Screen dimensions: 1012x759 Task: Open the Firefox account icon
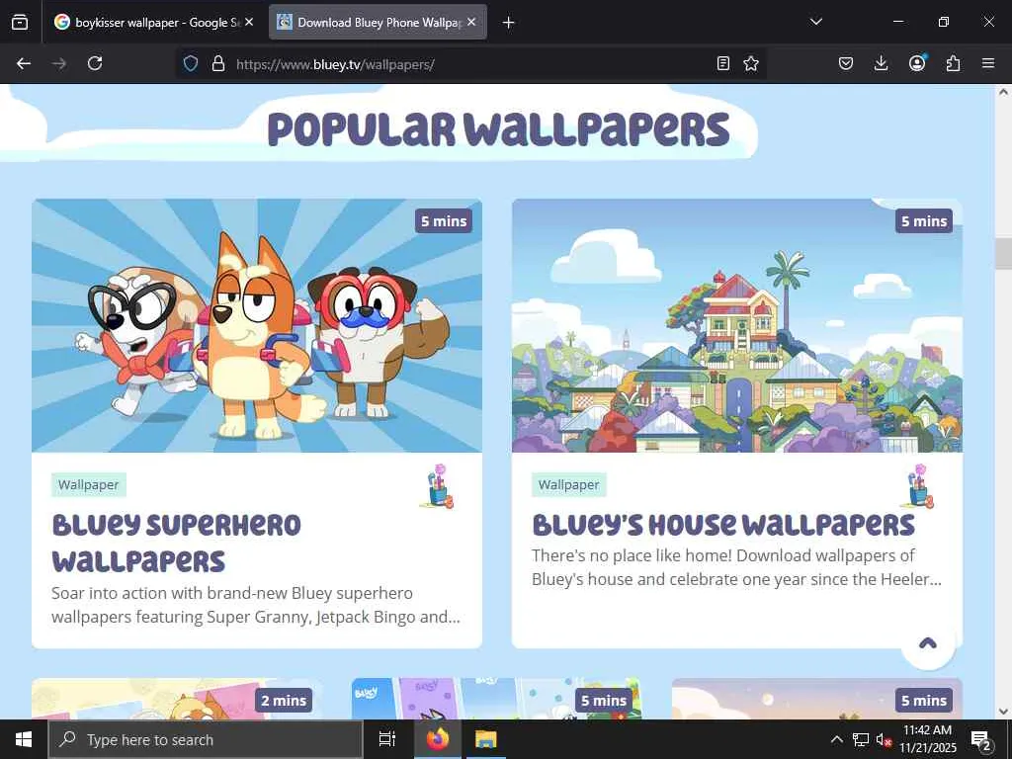click(917, 63)
